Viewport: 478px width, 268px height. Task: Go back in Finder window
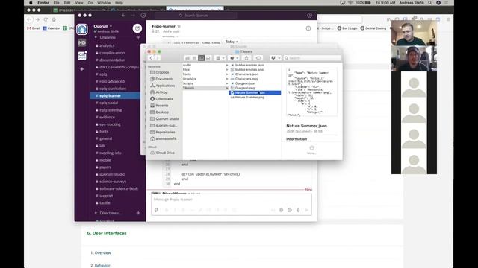click(151, 58)
